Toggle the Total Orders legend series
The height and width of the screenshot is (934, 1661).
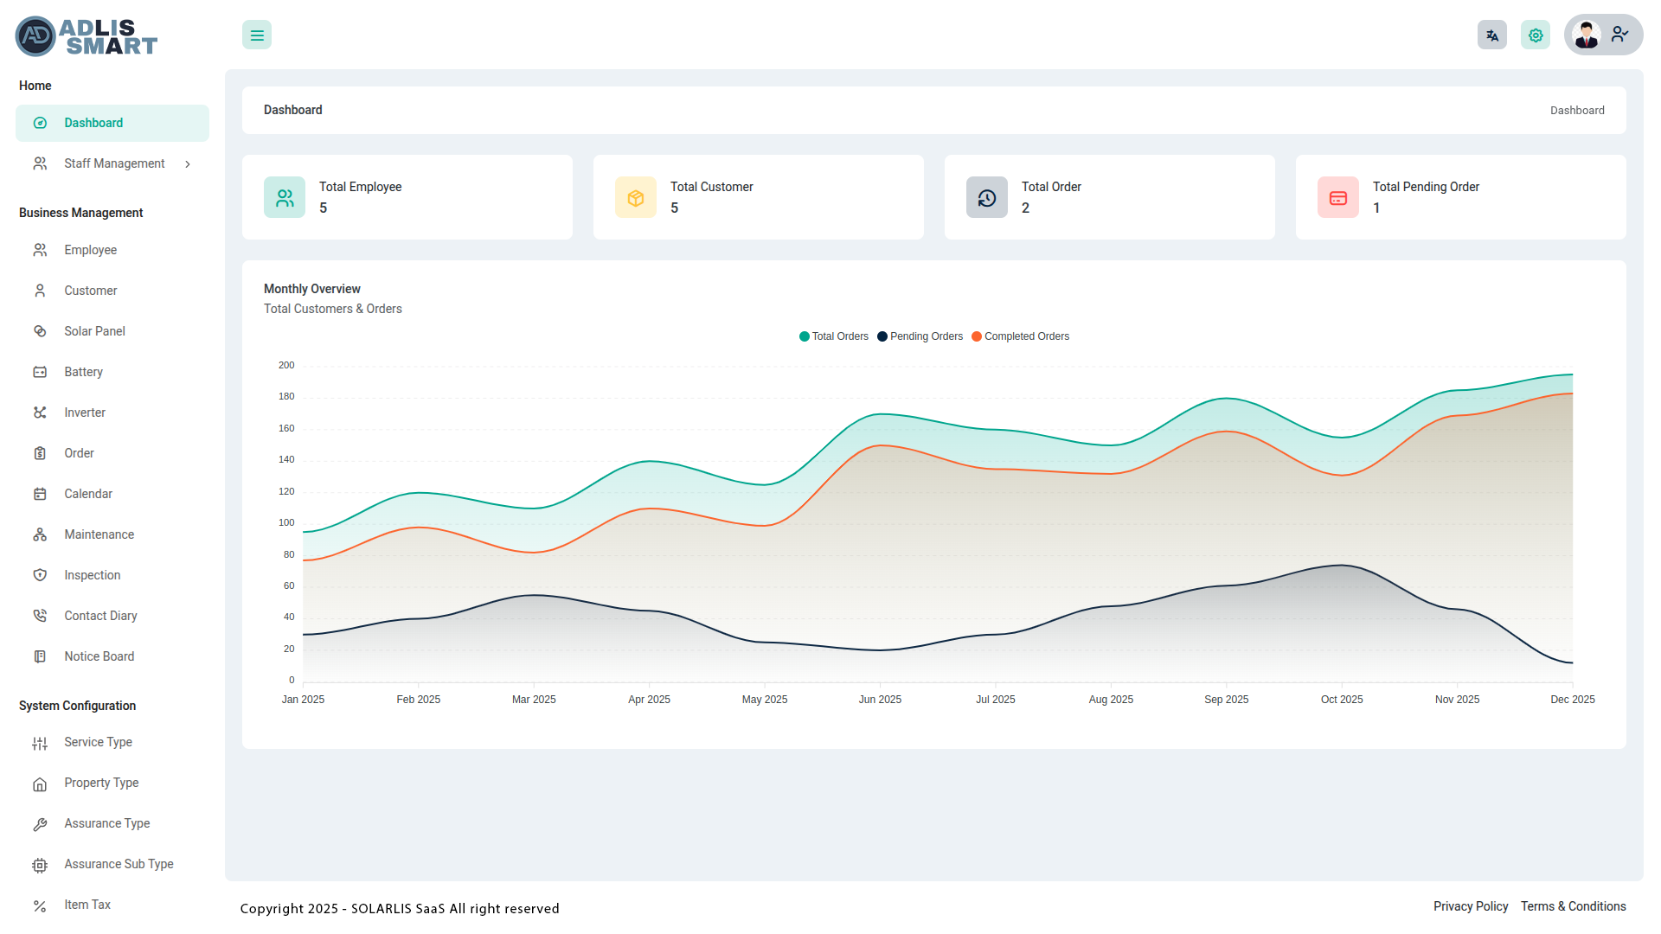[x=839, y=336]
